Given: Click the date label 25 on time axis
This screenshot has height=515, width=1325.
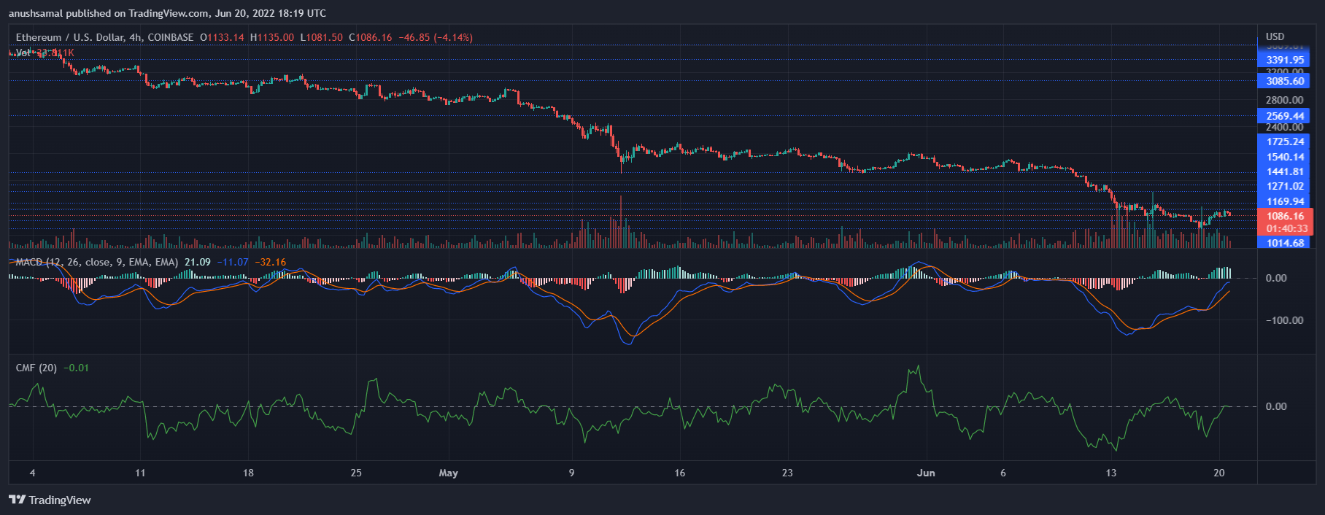Looking at the screenshot, I should (x=356, y=473).
